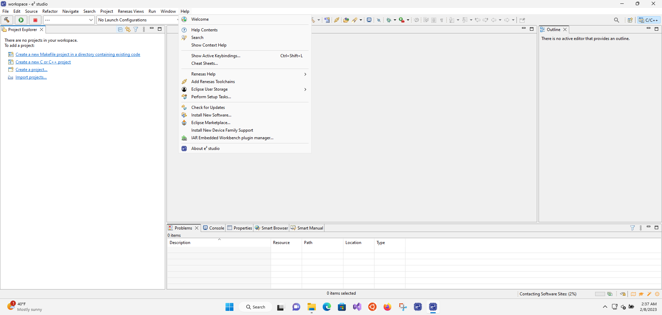
Task: Switch to the Console tab
Action: click(214, 228)
